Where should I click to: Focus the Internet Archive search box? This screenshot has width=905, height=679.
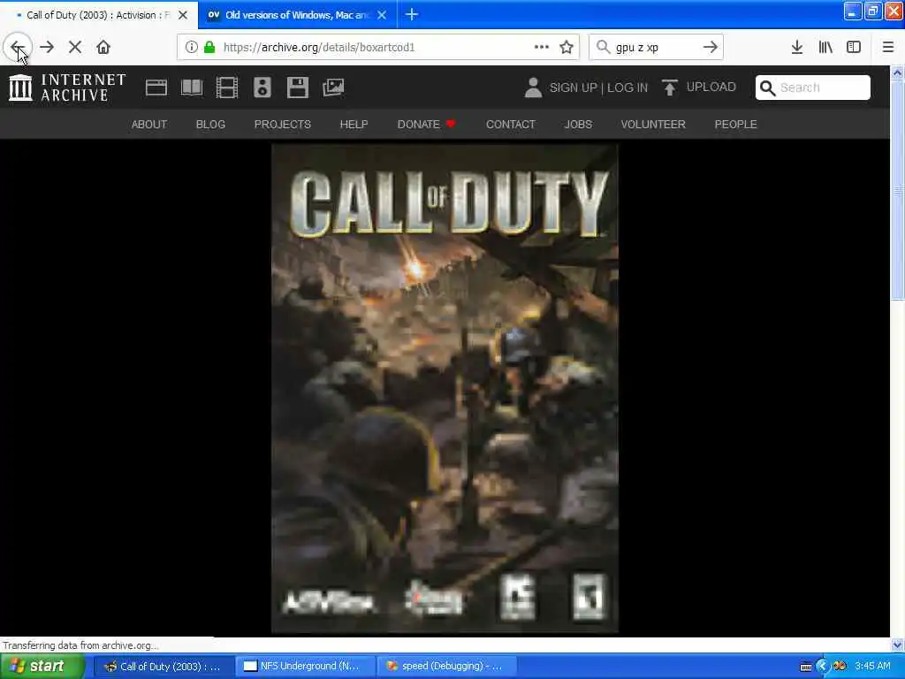[x=813, y=88]
